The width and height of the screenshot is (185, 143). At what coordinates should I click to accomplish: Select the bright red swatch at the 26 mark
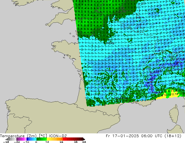pos(64,139)
